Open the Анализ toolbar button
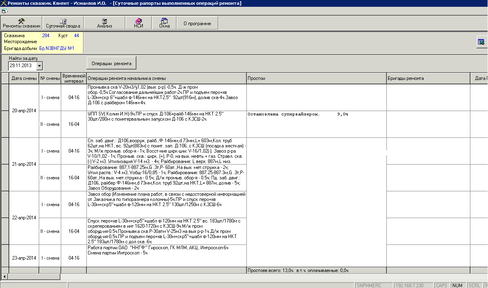 pyautogui.click(x=104, y=23)
